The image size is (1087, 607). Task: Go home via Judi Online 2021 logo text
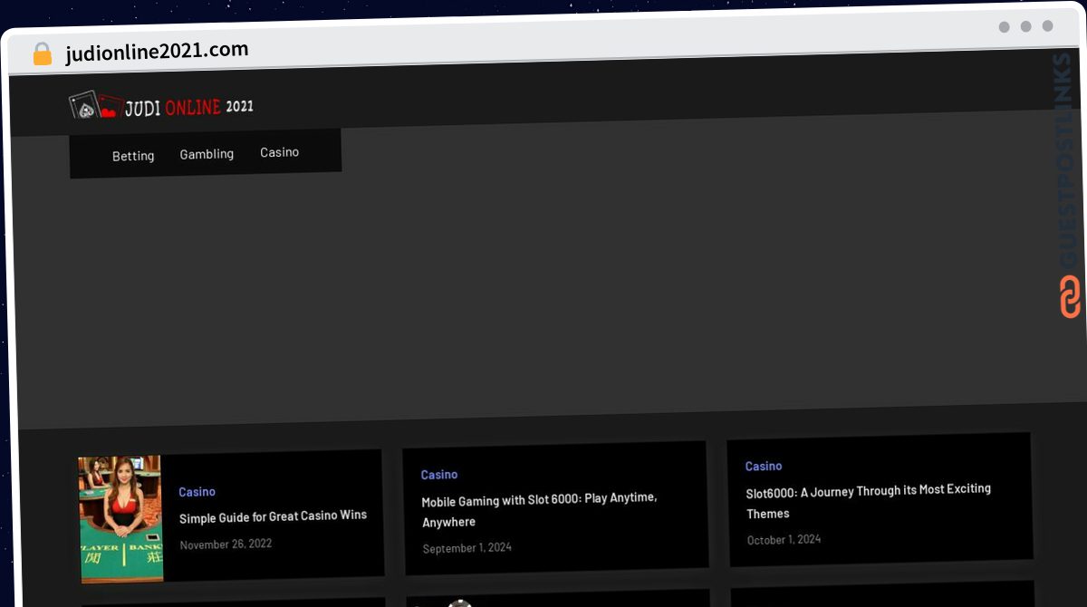189,107
